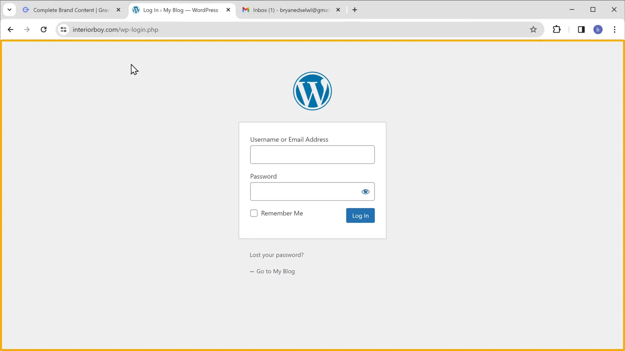Check the Remember Me checkbox
Viewport: 625px width, 351px height.
pos(254,213)
